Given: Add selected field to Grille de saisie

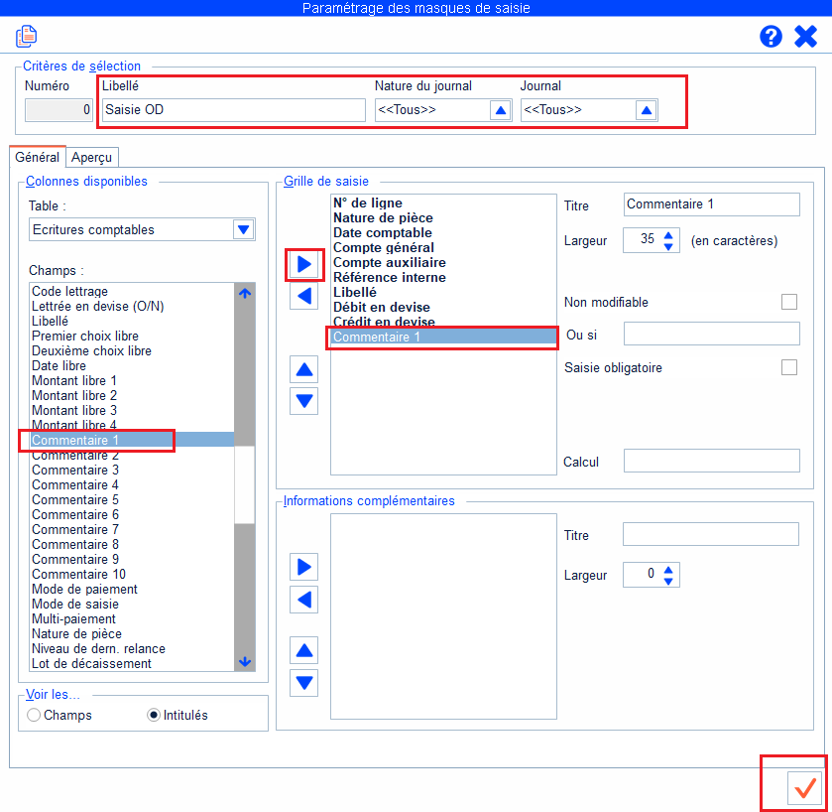Looking at the screenshot, I should [305, 265].
